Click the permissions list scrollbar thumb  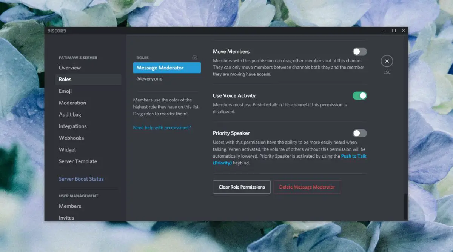[x=406, y=206]
